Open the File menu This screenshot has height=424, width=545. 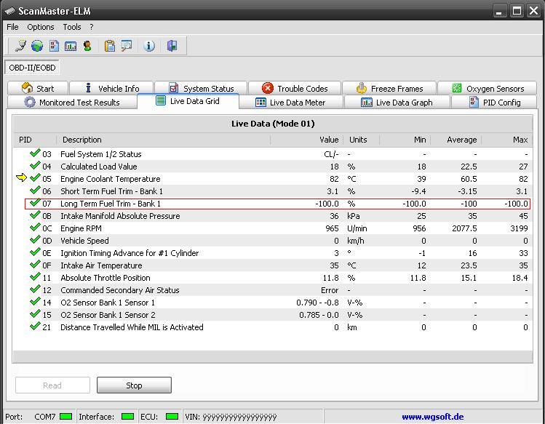tap(12, 27)
